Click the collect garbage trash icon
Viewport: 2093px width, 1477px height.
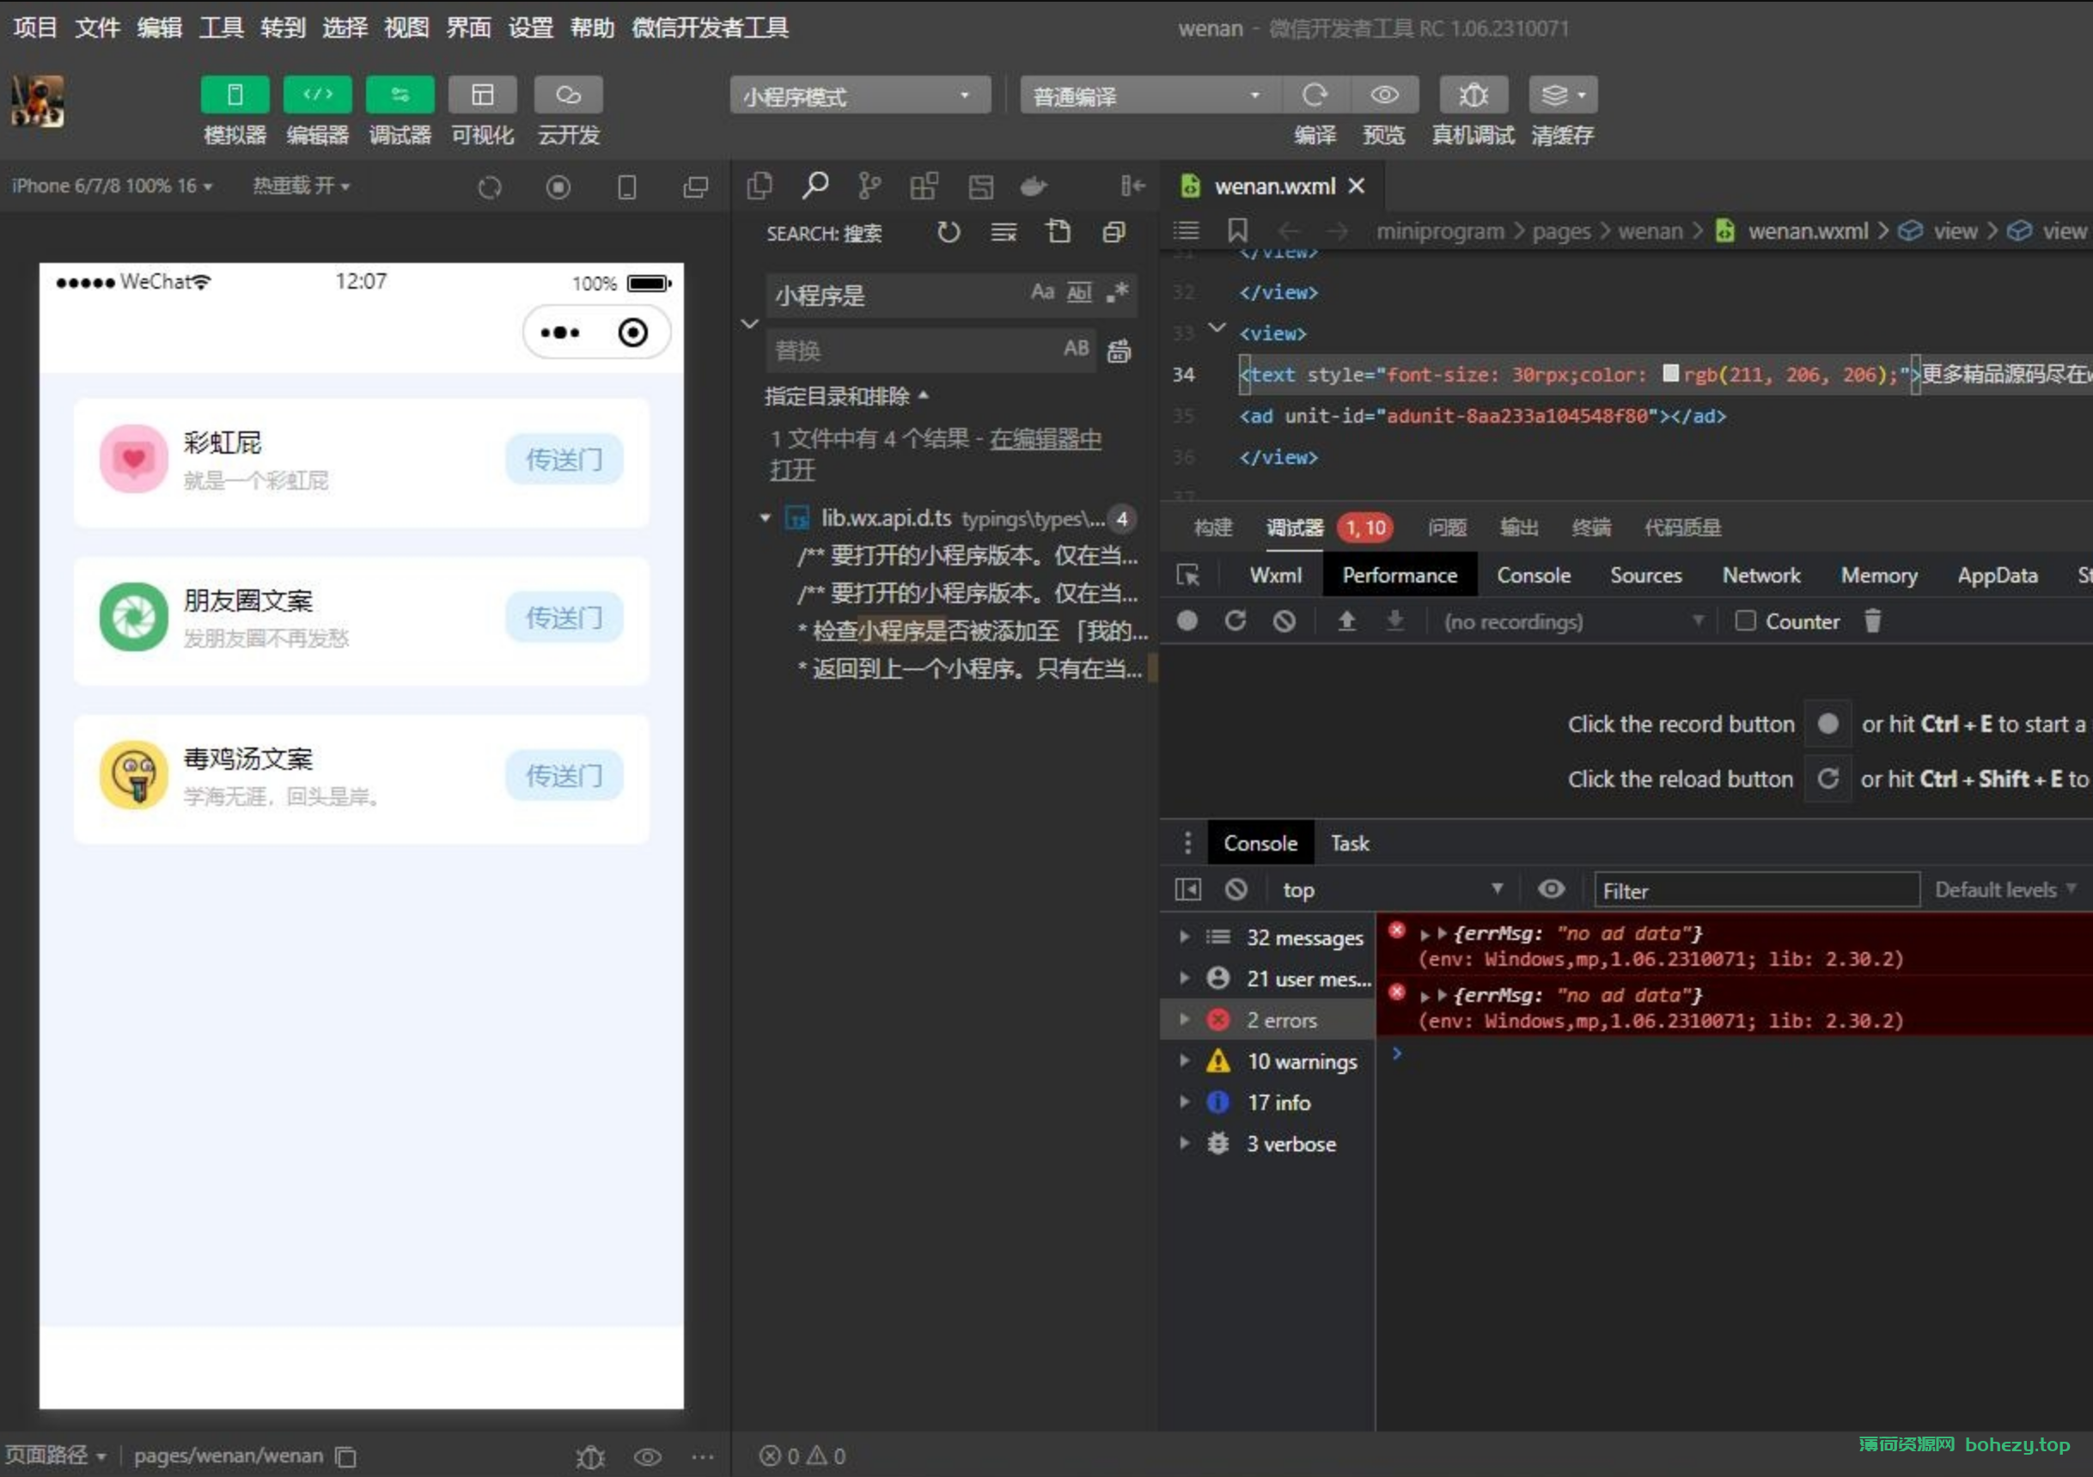point(1872,622)
